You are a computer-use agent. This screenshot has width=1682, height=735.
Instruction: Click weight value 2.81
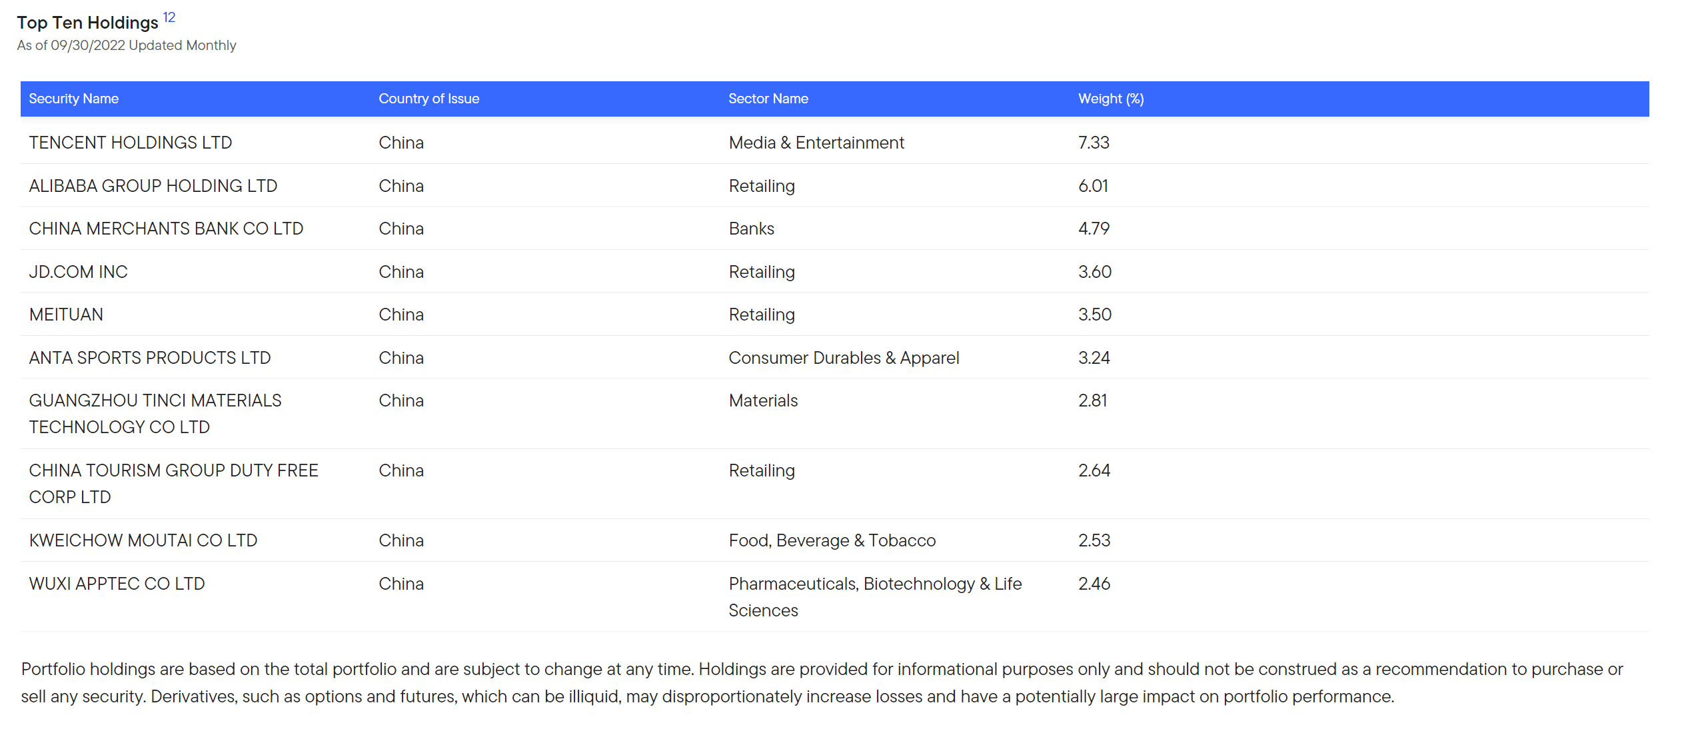click(x=1093, y=400)
